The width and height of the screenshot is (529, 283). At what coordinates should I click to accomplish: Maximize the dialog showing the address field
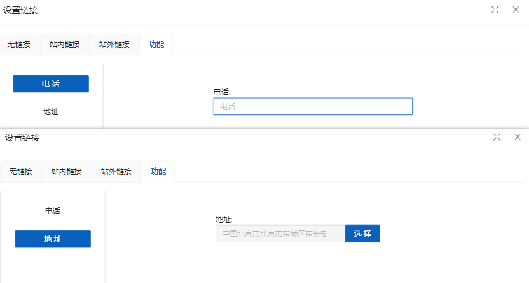point(497,137)
